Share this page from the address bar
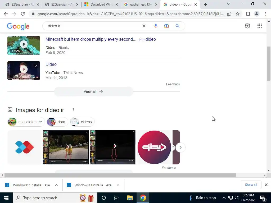271x203 pixels. click(x=229, y=14)
